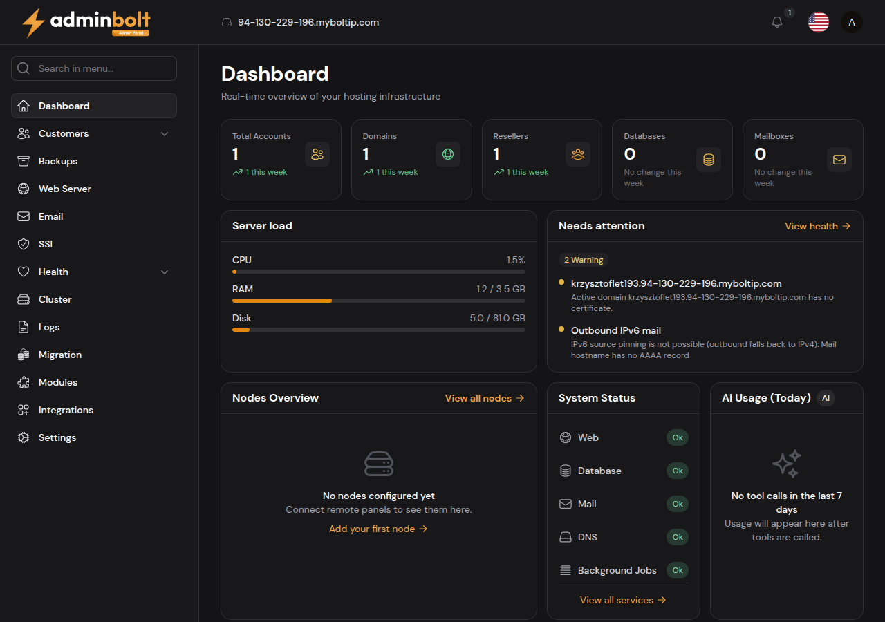Click the AI usage sparkles icon
This screenshot has height=622, width=885.
click(787, 464)
